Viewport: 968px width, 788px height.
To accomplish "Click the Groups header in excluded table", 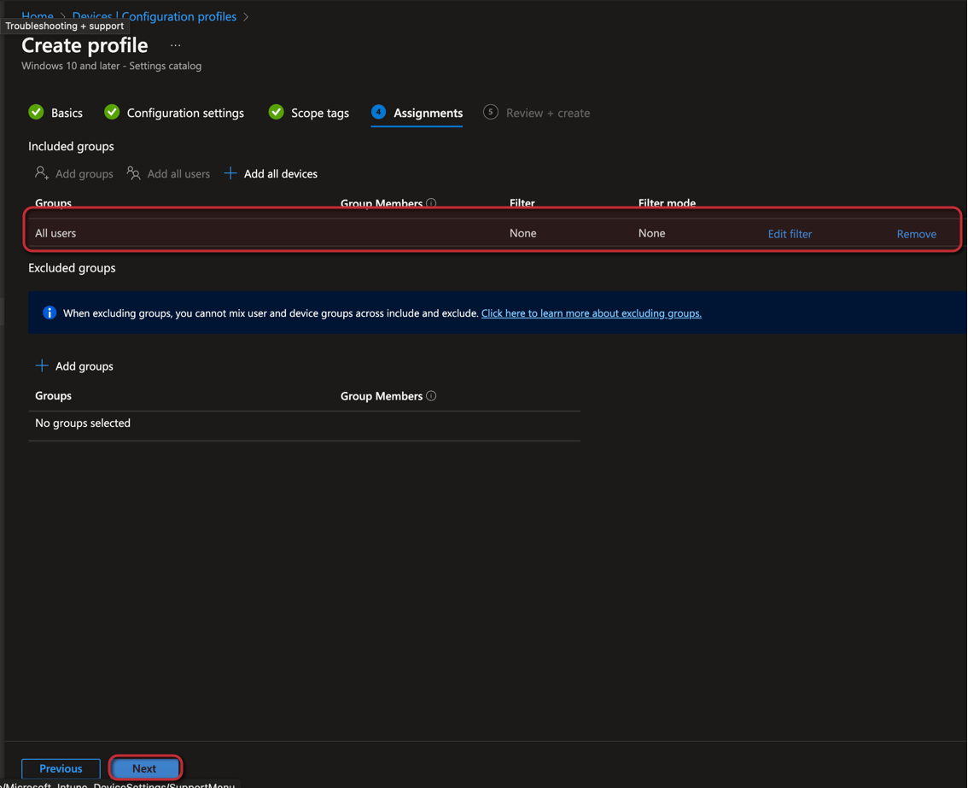I will tap(53, 396).
